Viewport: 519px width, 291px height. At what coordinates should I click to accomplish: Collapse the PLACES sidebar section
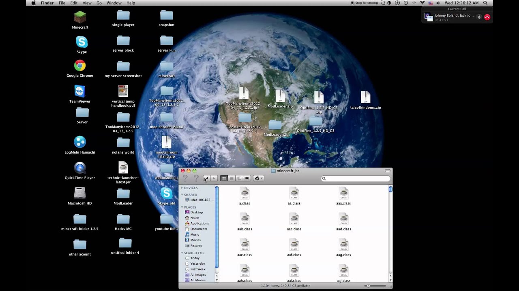click(182, 207)
